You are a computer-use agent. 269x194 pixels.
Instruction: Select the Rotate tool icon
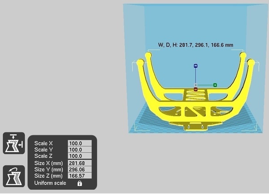coord(14,176)
